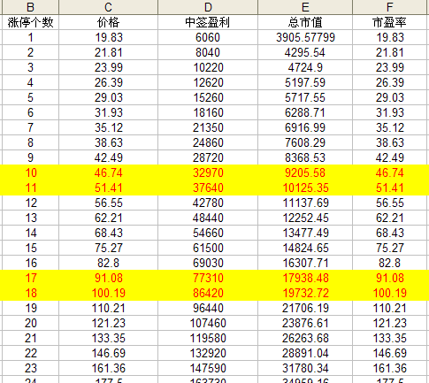429x383 pixels.
Task: Select highlighted cell 17938.48
Action: click(305, 278)
